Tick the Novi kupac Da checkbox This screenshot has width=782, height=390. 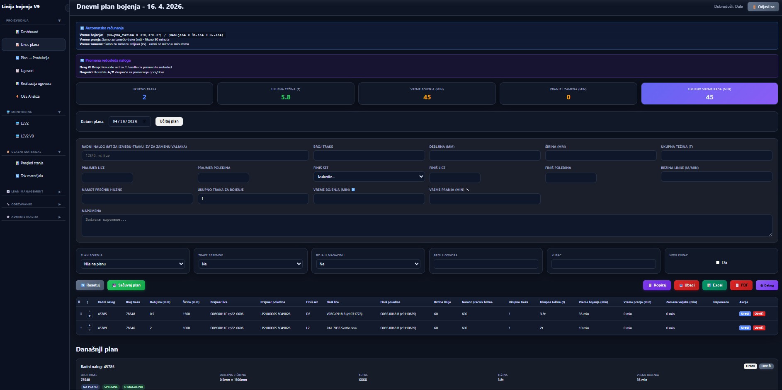click(718, 262)
